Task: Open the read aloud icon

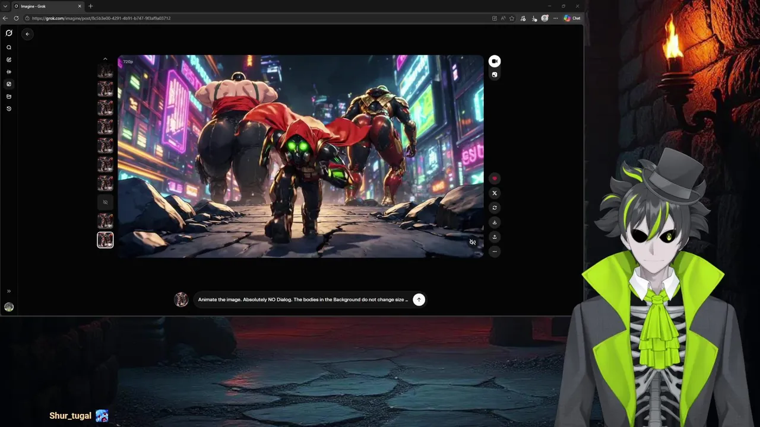Action: 503,18
